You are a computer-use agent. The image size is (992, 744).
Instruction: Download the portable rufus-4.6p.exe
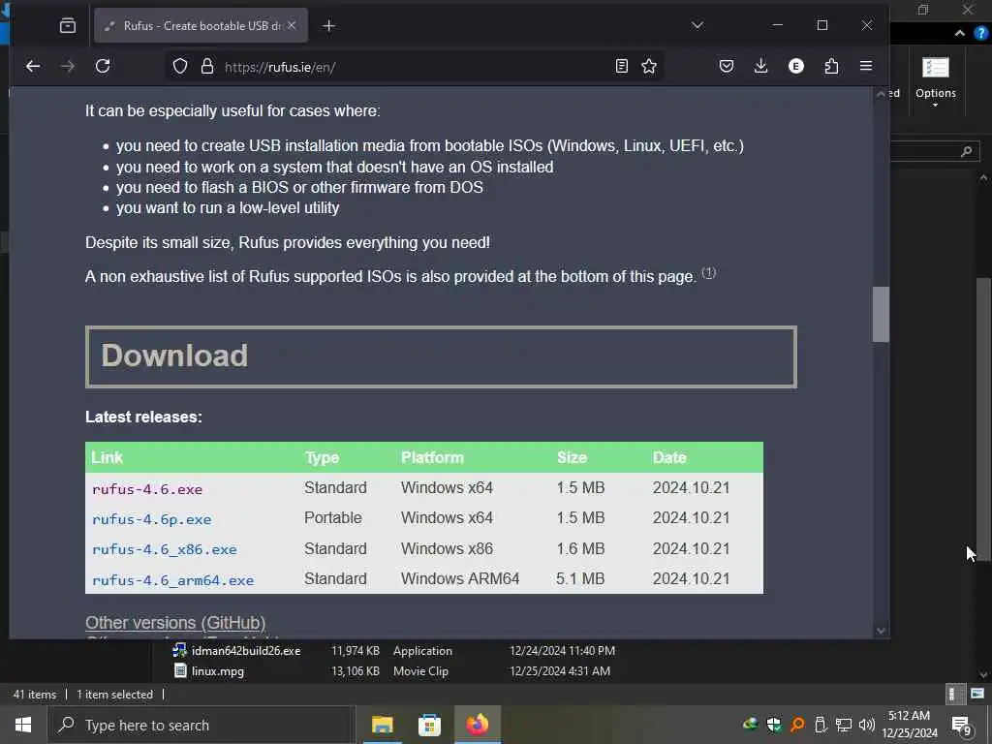[152, 519]
